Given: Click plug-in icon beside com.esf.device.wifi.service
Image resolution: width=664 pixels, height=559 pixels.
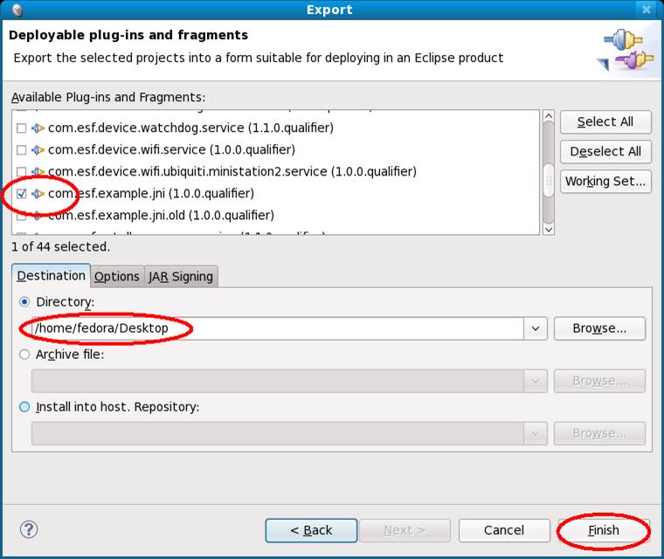Looking at the screenshot, I should [x=38, y=150].
